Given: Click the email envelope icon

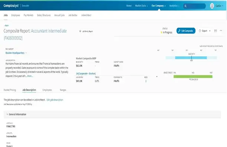Looking at the screenshot, I should point(216,31).
